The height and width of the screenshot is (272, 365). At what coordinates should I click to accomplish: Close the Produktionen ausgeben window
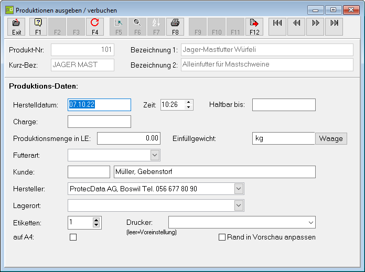point(351,10)
